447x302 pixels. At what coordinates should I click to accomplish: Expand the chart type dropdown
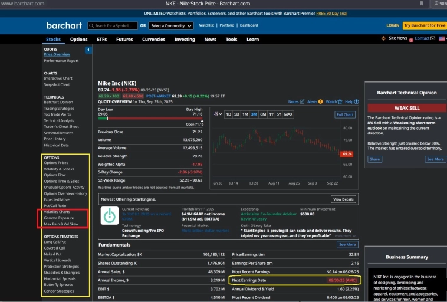click(x=217, y=114)
